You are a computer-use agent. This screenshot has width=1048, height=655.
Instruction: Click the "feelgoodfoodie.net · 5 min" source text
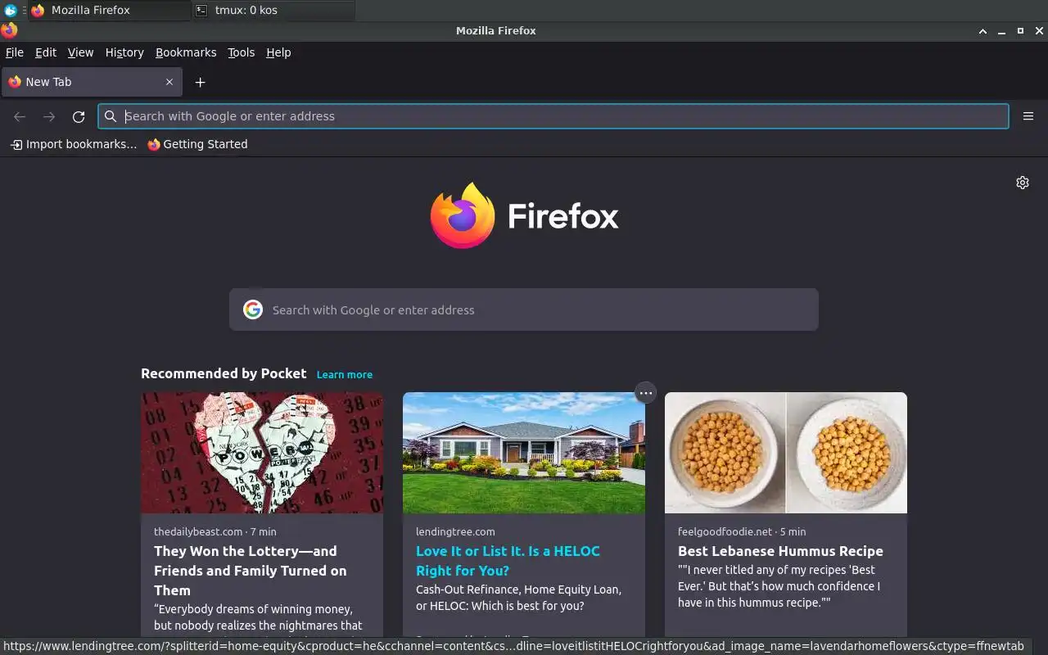742,531
